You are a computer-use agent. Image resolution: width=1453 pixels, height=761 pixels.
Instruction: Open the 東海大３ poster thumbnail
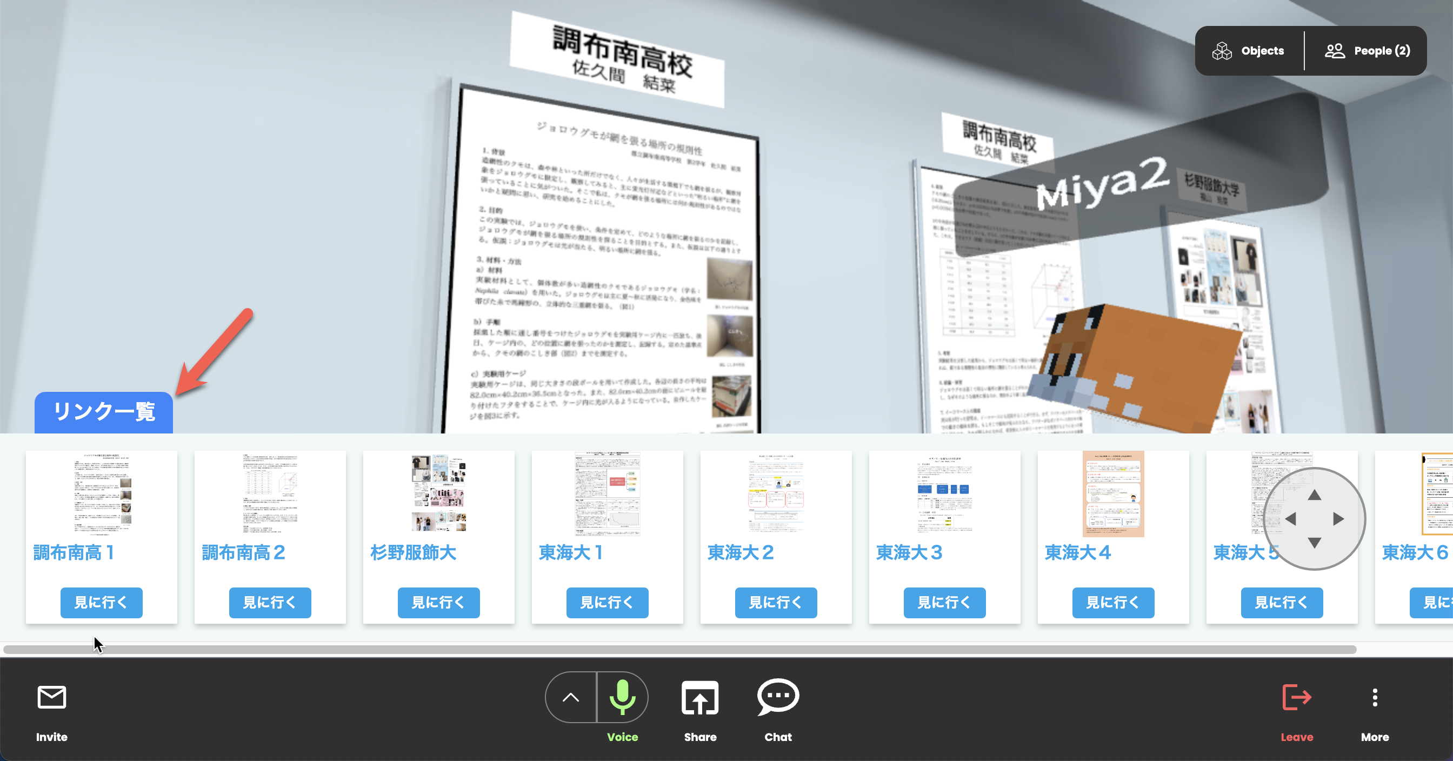945,493
